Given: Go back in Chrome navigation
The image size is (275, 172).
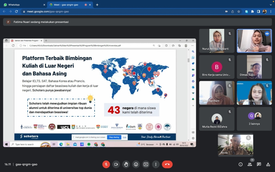Looking at the screenshot, I should point(4,11).
